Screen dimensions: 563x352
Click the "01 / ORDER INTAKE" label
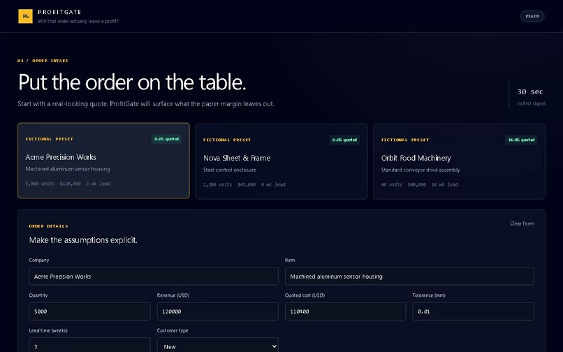pos(43,61)
